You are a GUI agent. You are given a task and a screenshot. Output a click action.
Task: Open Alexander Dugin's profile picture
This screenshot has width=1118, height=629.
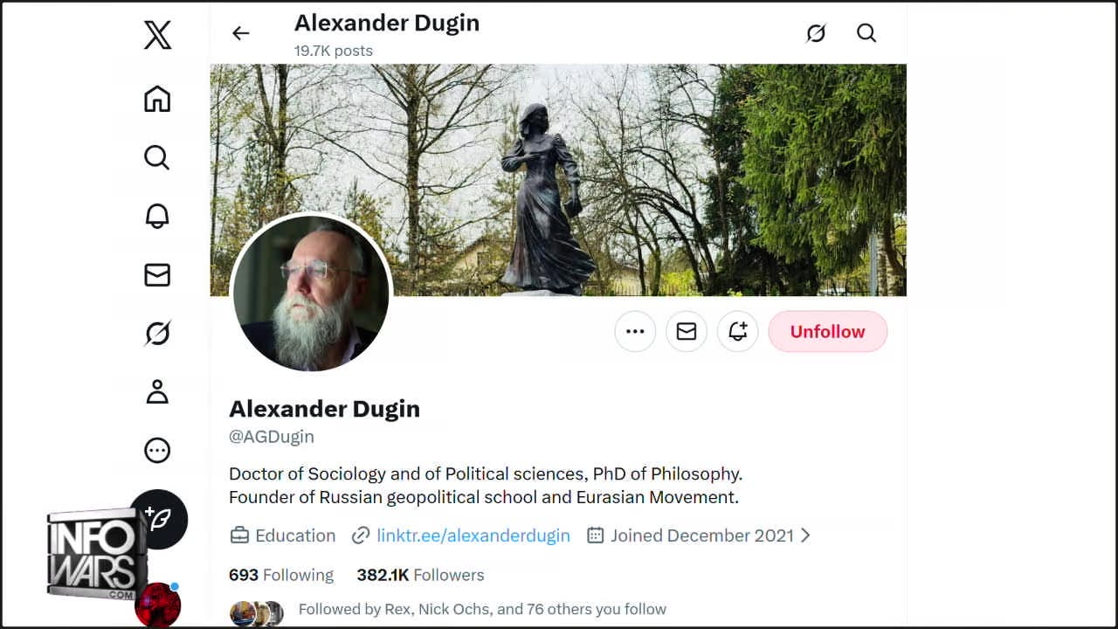pyautogui.click(x=311, y=294)
